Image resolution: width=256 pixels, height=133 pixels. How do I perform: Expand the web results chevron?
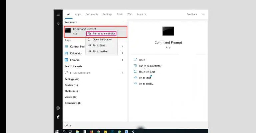pyautogui.click(x=122, y=73)
